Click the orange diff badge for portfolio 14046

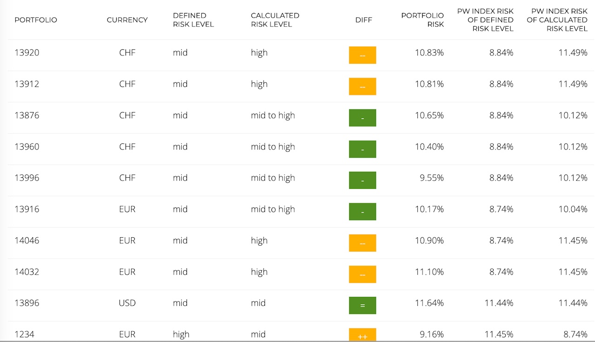click(x=362, y=243)
